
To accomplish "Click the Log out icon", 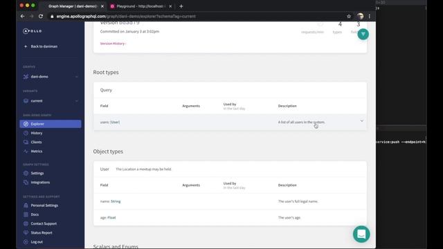I will pyautogui.click(x=26, y=242).
